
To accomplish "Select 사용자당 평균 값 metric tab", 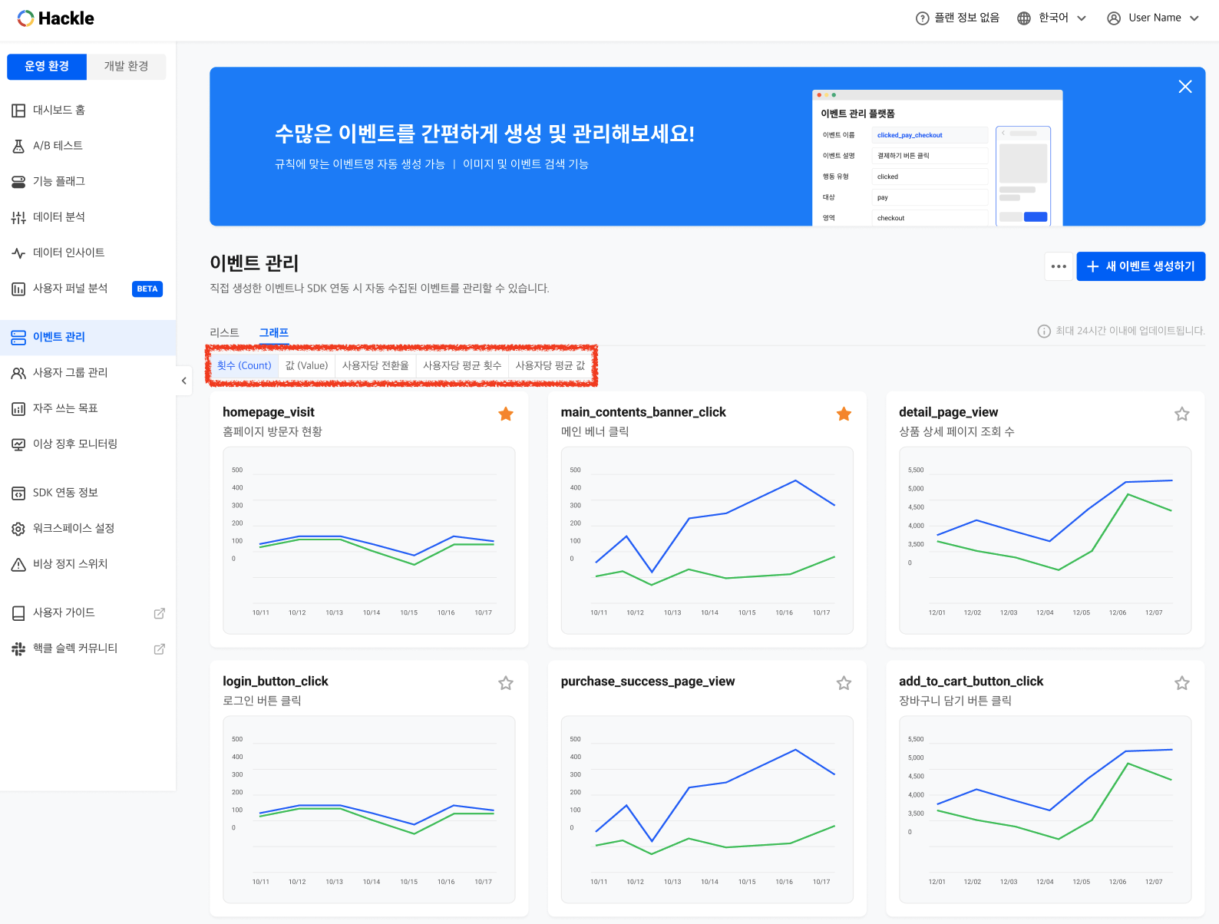I will pos(550,365).
